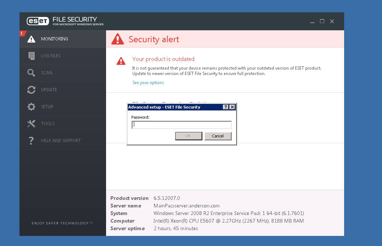Click the Computer label
This screenshot has height=246, width=382.
pyautogui.click(x=122, y=221)
